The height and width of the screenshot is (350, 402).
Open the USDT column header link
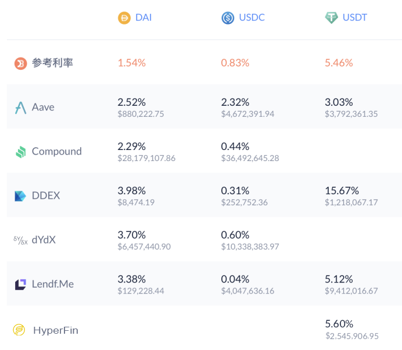click(355, 17)
